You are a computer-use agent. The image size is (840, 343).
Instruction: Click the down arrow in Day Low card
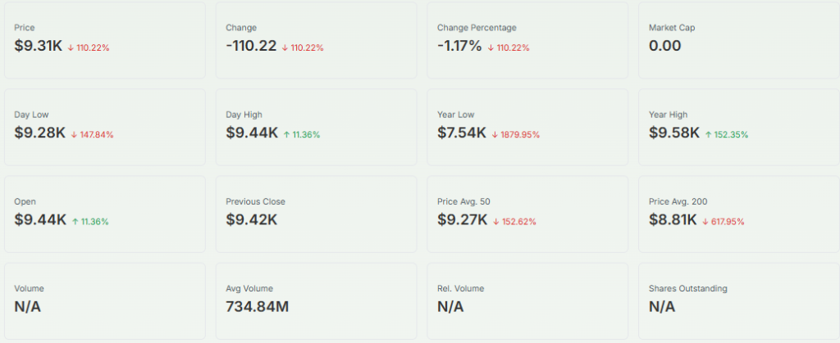click(73, 134)
